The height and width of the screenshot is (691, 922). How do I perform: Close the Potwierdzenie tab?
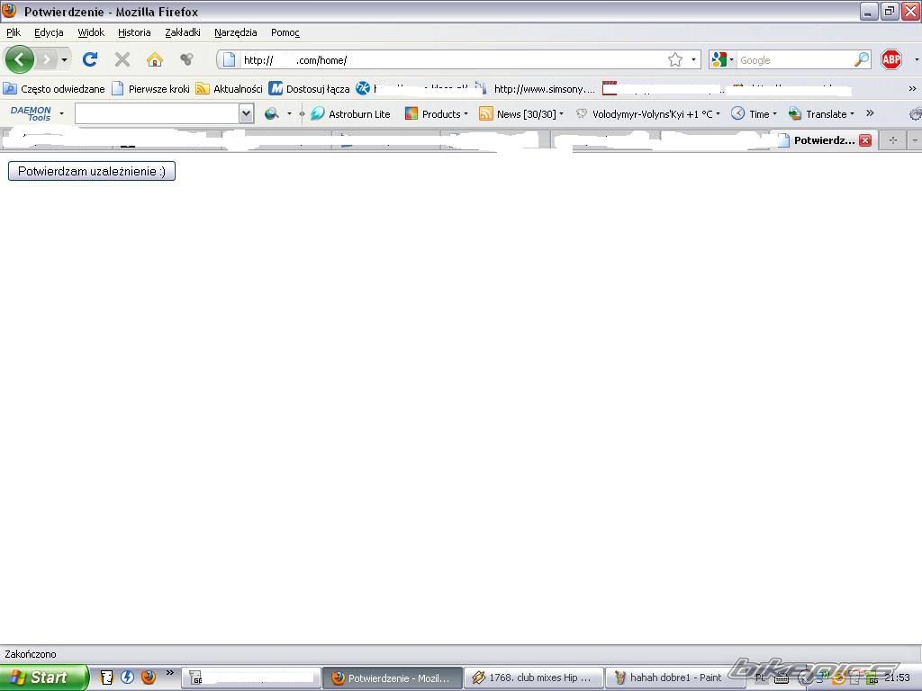tap(865, 140)
